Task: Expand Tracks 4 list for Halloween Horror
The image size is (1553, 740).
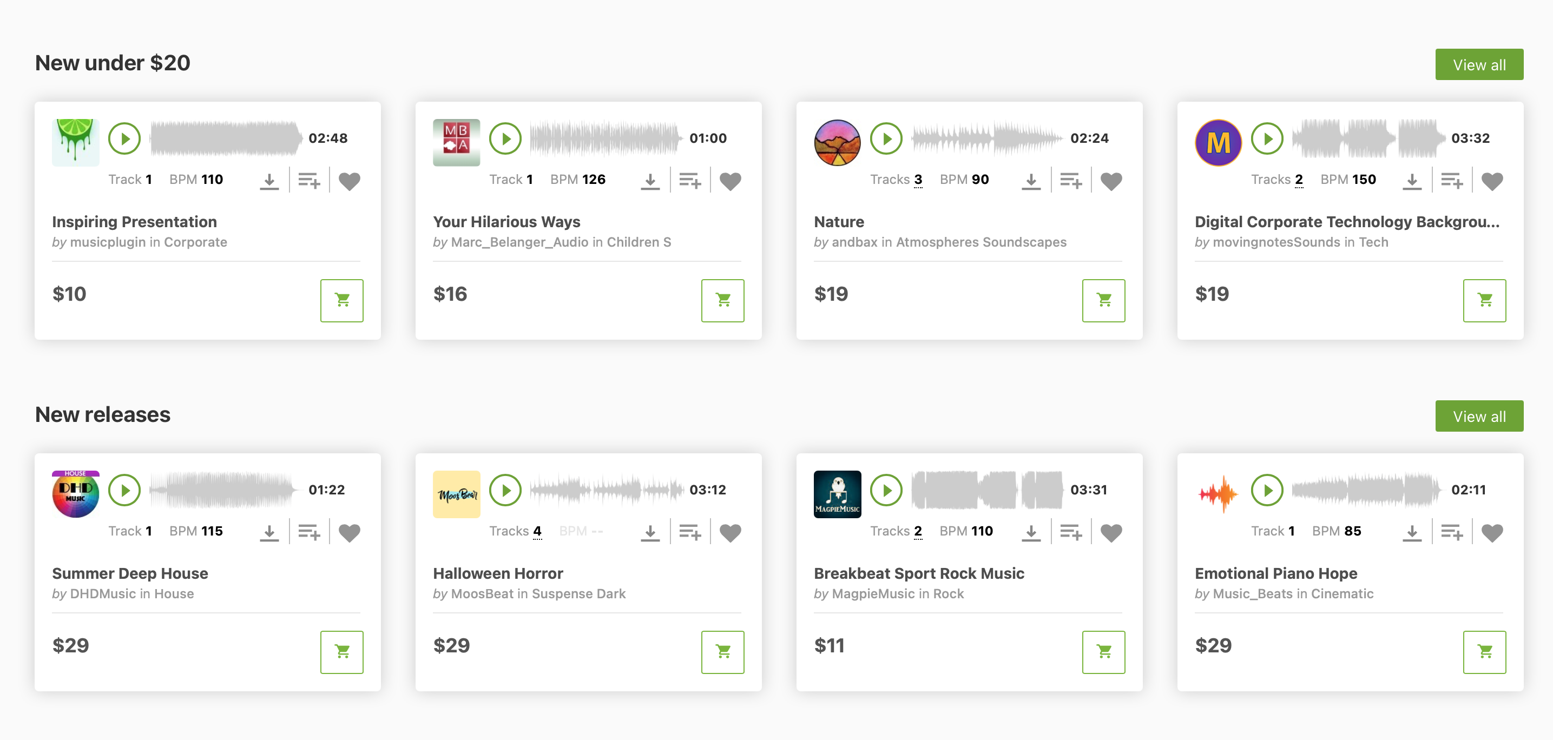Action: coord(537,531)
